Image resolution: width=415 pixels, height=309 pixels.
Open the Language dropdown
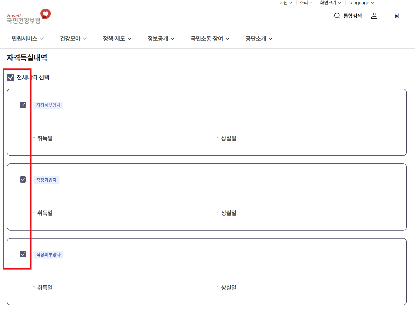point(361,3)
